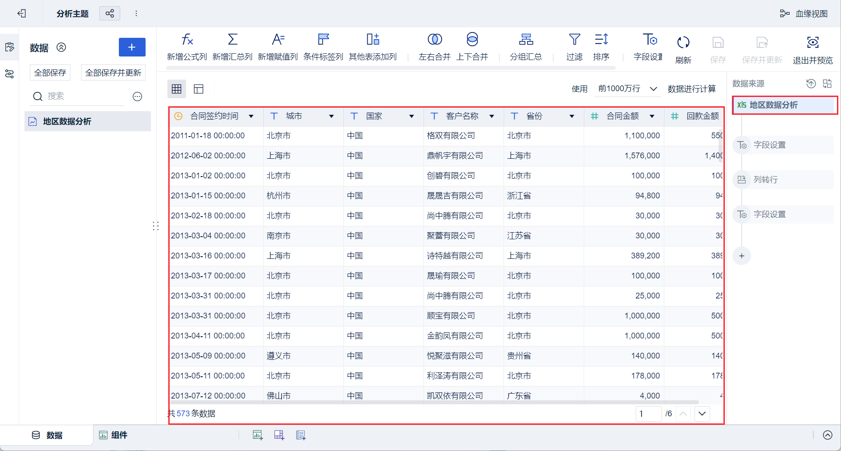841x451 pixels.
Task: Select the 数据 tab at bottom
Action: (48, 435)
